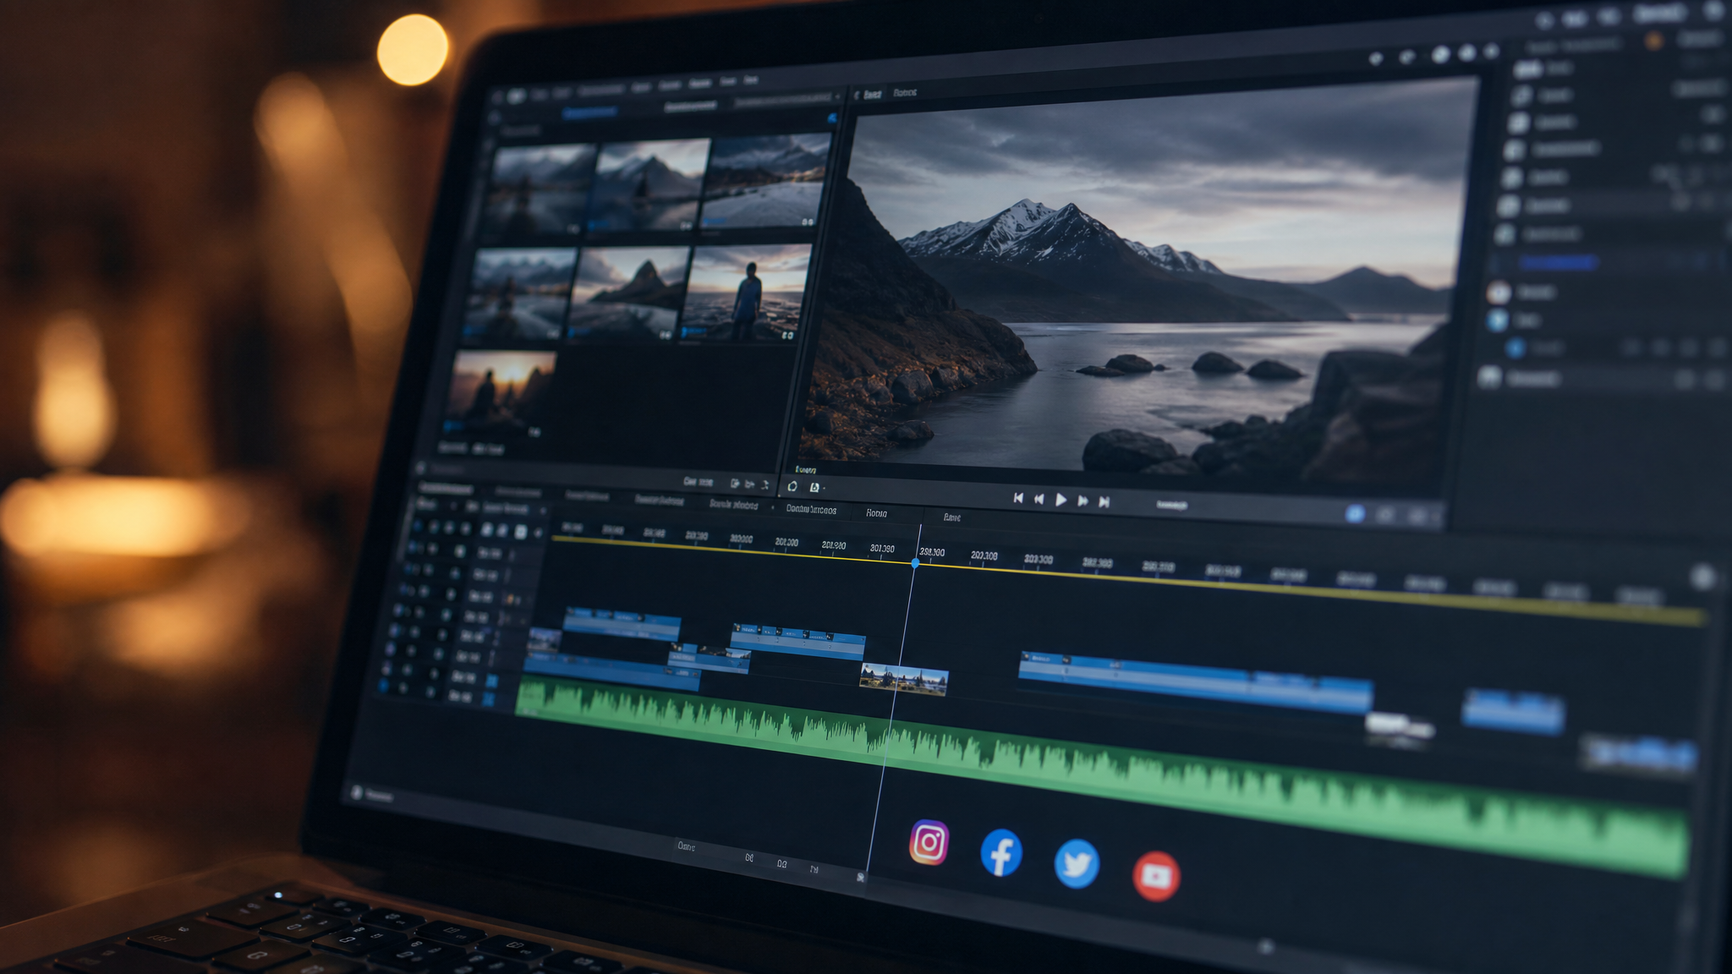The height and width of the screenshot is (974, 1732).
Task: Click the Facebook share icon
Action: [x=1001, y=852]
